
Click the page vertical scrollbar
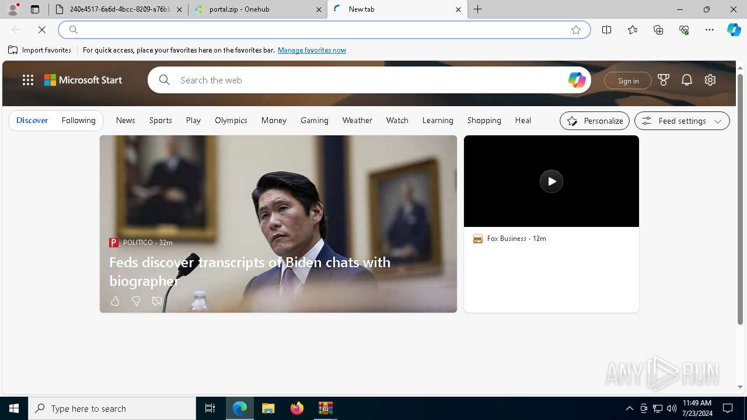740,198
